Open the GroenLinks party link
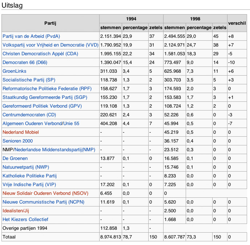This screenshot has width=250, height=245. (x=15, y=71)
